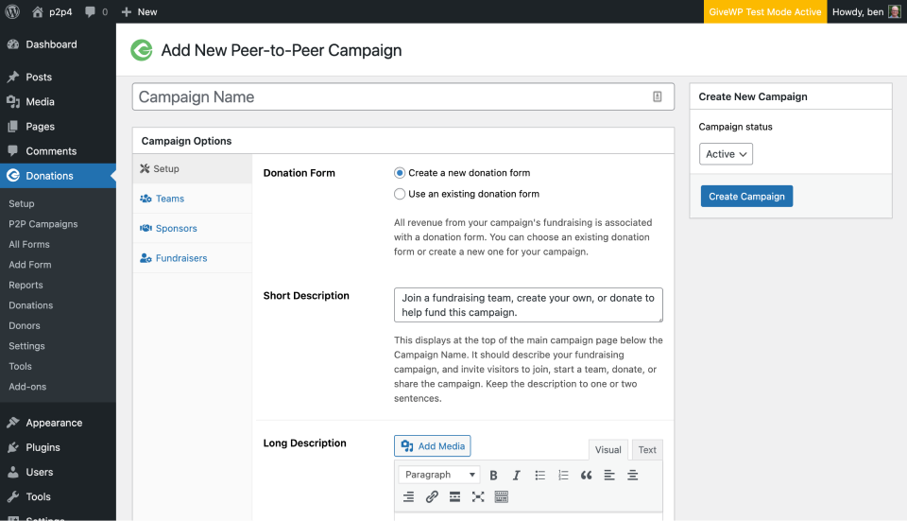Click the GiveWP Test Mode Active notice
This screenshot has width=907, height=521.
764,11
